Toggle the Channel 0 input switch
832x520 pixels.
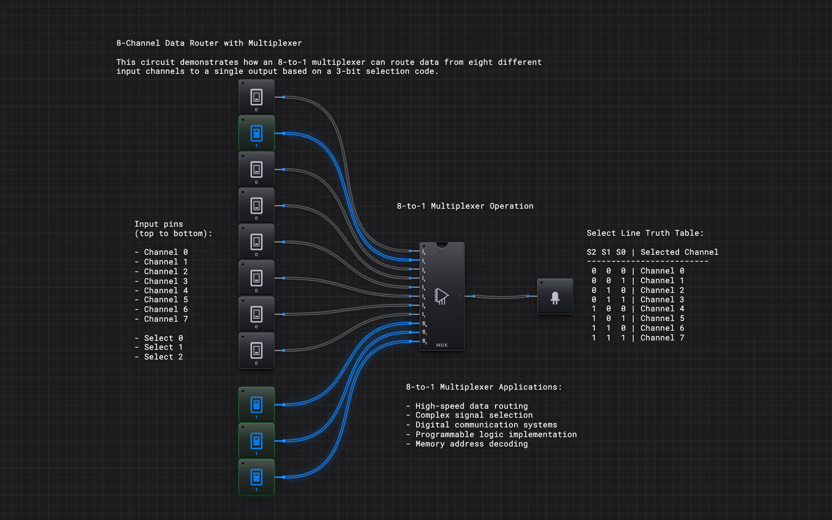coord(256,97)
